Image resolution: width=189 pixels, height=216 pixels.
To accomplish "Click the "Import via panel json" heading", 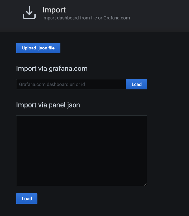I will 48,105.
